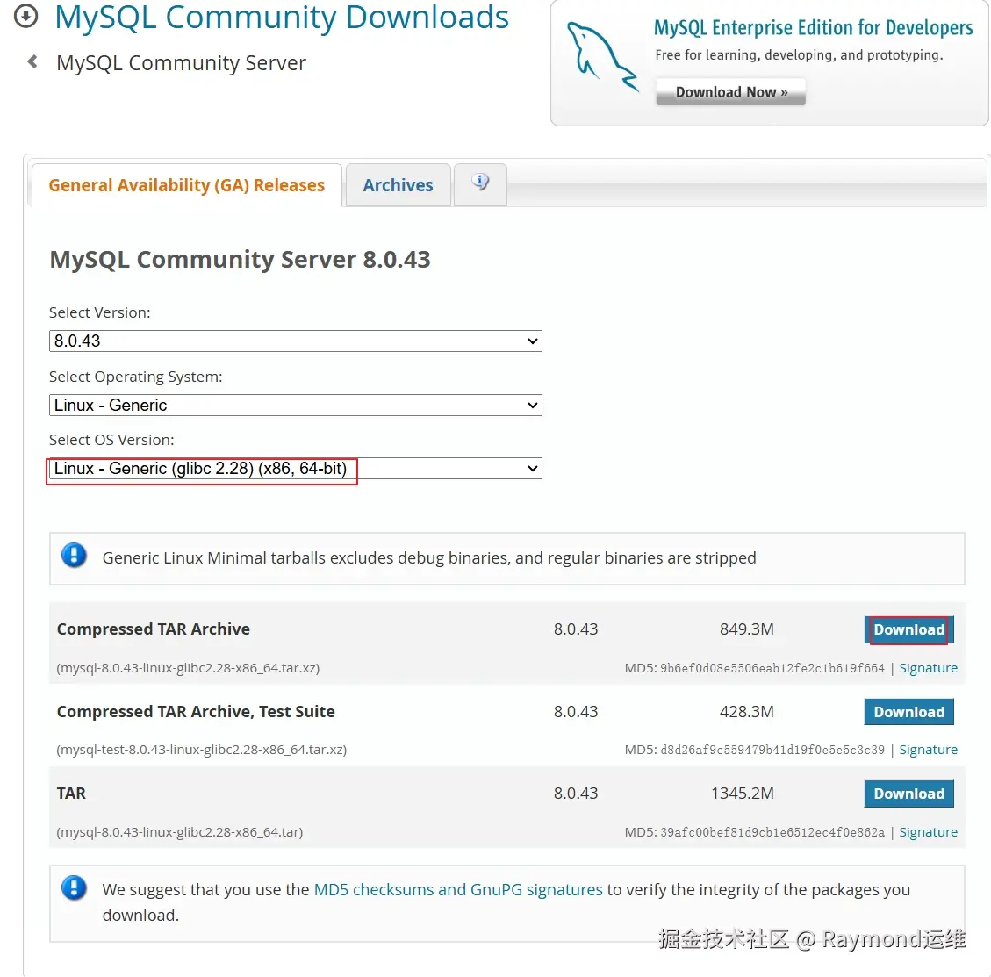Click filename mysql-8.0.43-linux-glibc2.28-x86_64.tar
991x977 pixels.
(179, 831)
